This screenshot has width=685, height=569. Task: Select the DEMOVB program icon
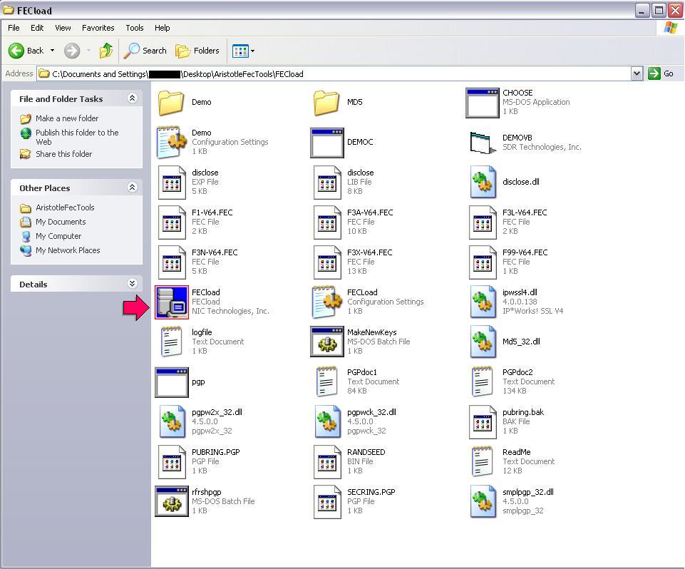point(483,143)
